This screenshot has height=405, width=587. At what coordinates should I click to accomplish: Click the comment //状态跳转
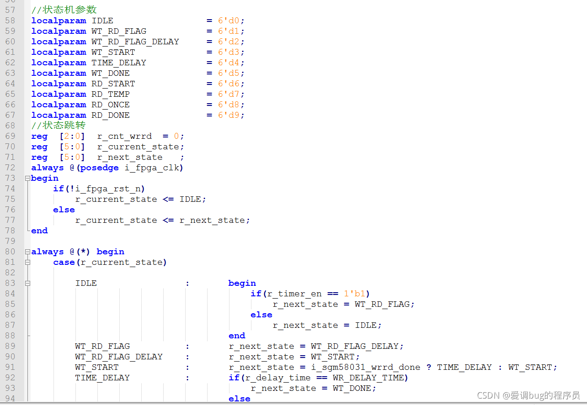coord(59,126)
